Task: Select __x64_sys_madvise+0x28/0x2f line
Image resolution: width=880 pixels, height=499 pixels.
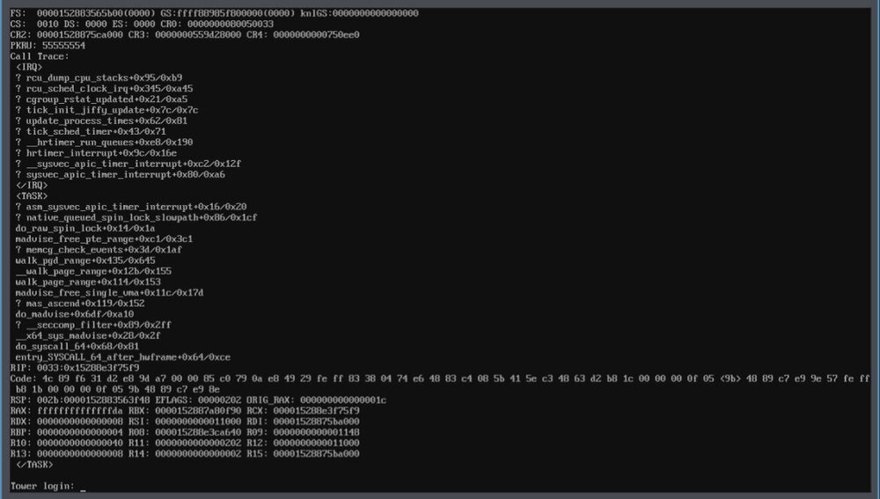Action: pos(88,335)
